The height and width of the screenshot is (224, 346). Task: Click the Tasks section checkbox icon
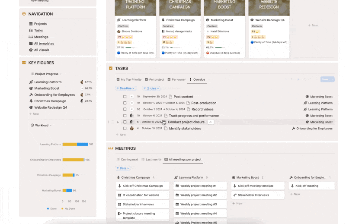point(111,68)
